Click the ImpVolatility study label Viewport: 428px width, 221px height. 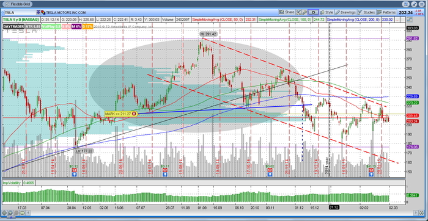12,183
